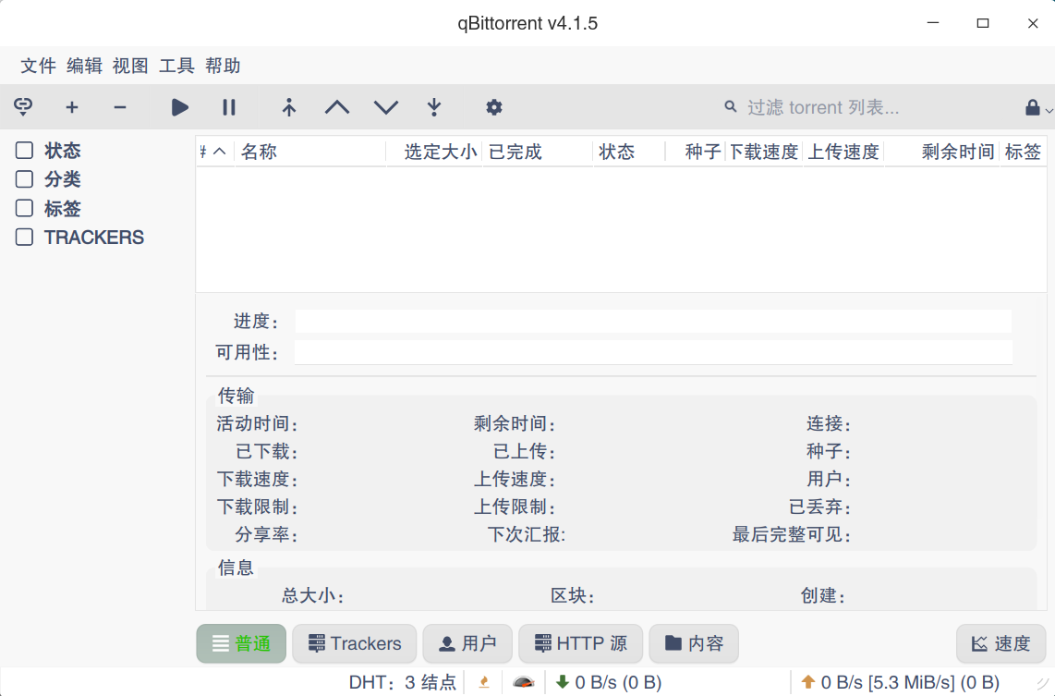1055x696 pixels.
Task: Click the pause icon in toolbar
Action: click(229, 107)
